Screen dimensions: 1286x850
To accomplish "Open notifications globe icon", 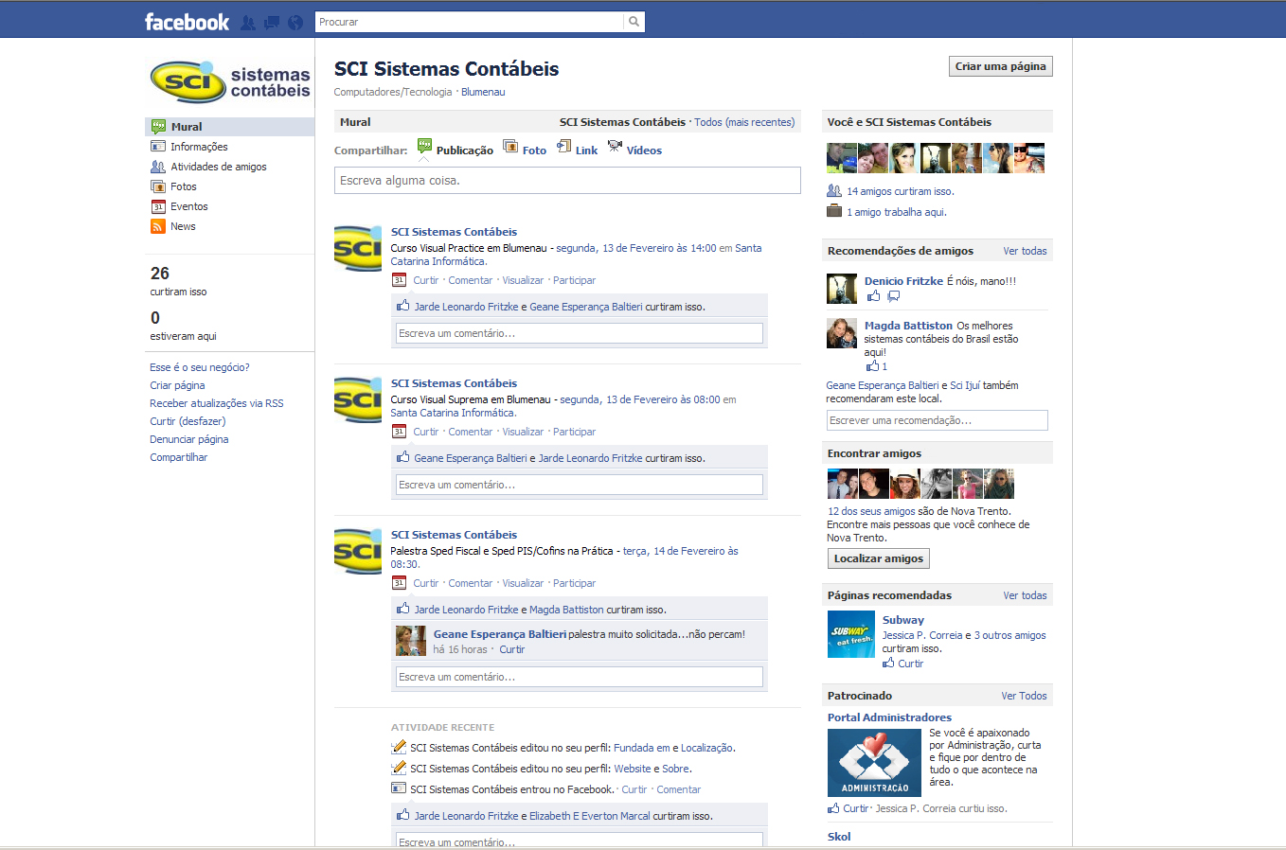I will [295, 20].
